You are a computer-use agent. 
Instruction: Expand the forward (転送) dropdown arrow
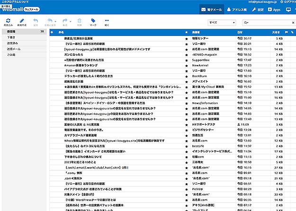[70, 20]
